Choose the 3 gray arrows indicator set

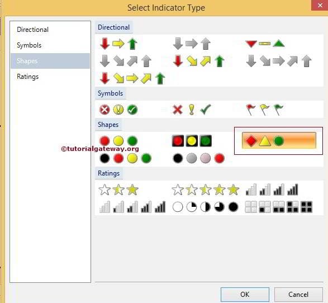click(192, 44)
